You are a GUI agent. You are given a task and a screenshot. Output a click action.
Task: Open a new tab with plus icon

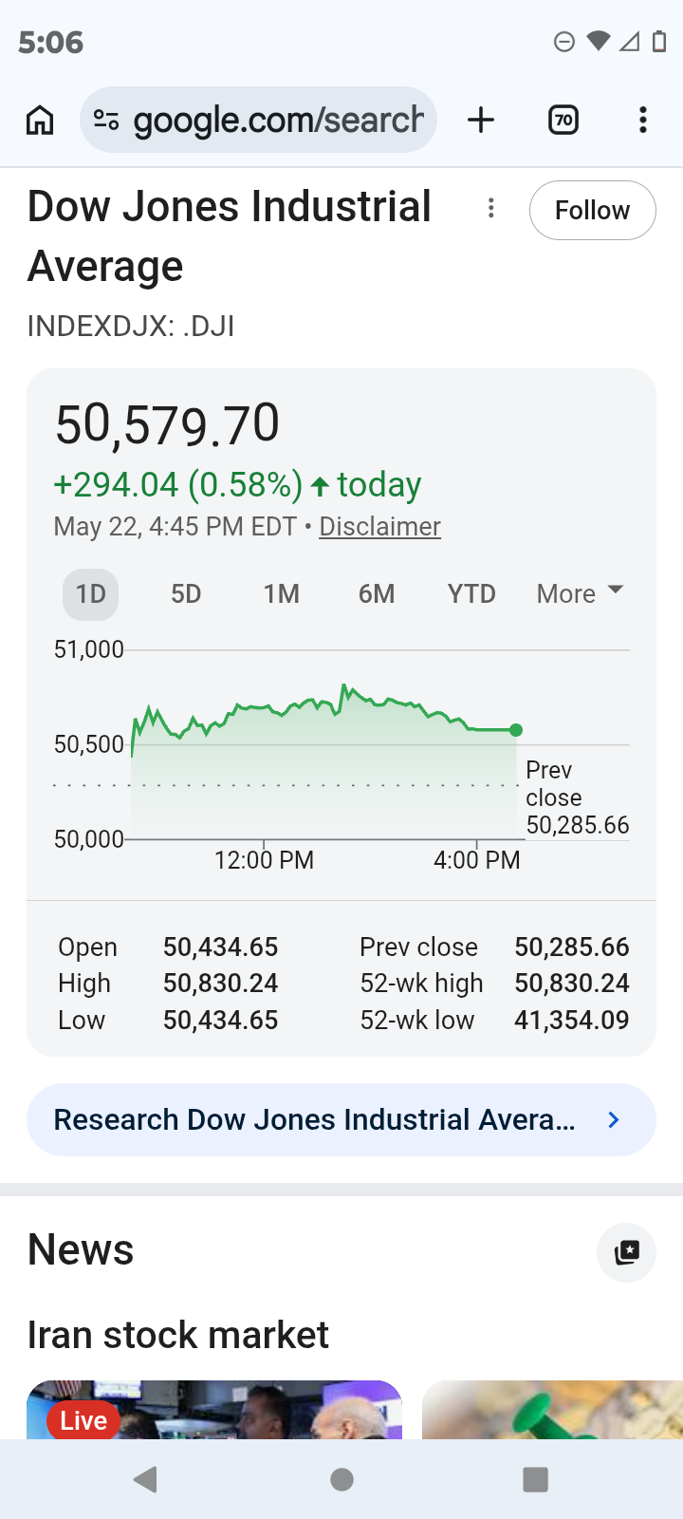pos(481,121)
